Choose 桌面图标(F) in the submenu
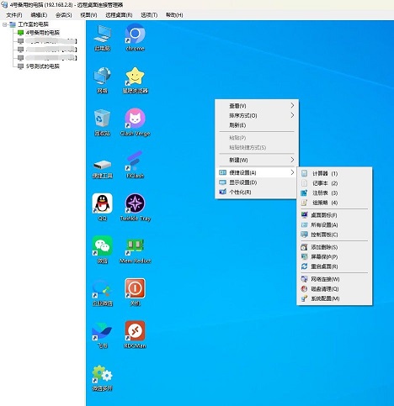The image size is (394, 406). [x=334, y=215]
